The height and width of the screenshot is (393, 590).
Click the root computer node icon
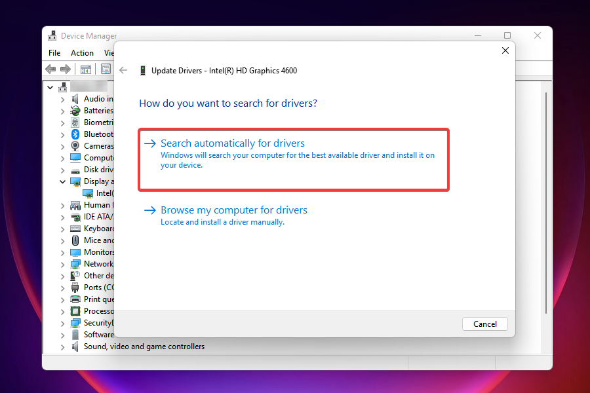point(63,87)
